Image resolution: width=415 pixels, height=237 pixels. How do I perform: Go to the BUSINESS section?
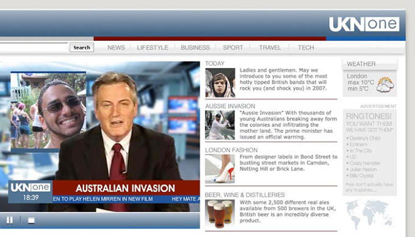[195, 48]
